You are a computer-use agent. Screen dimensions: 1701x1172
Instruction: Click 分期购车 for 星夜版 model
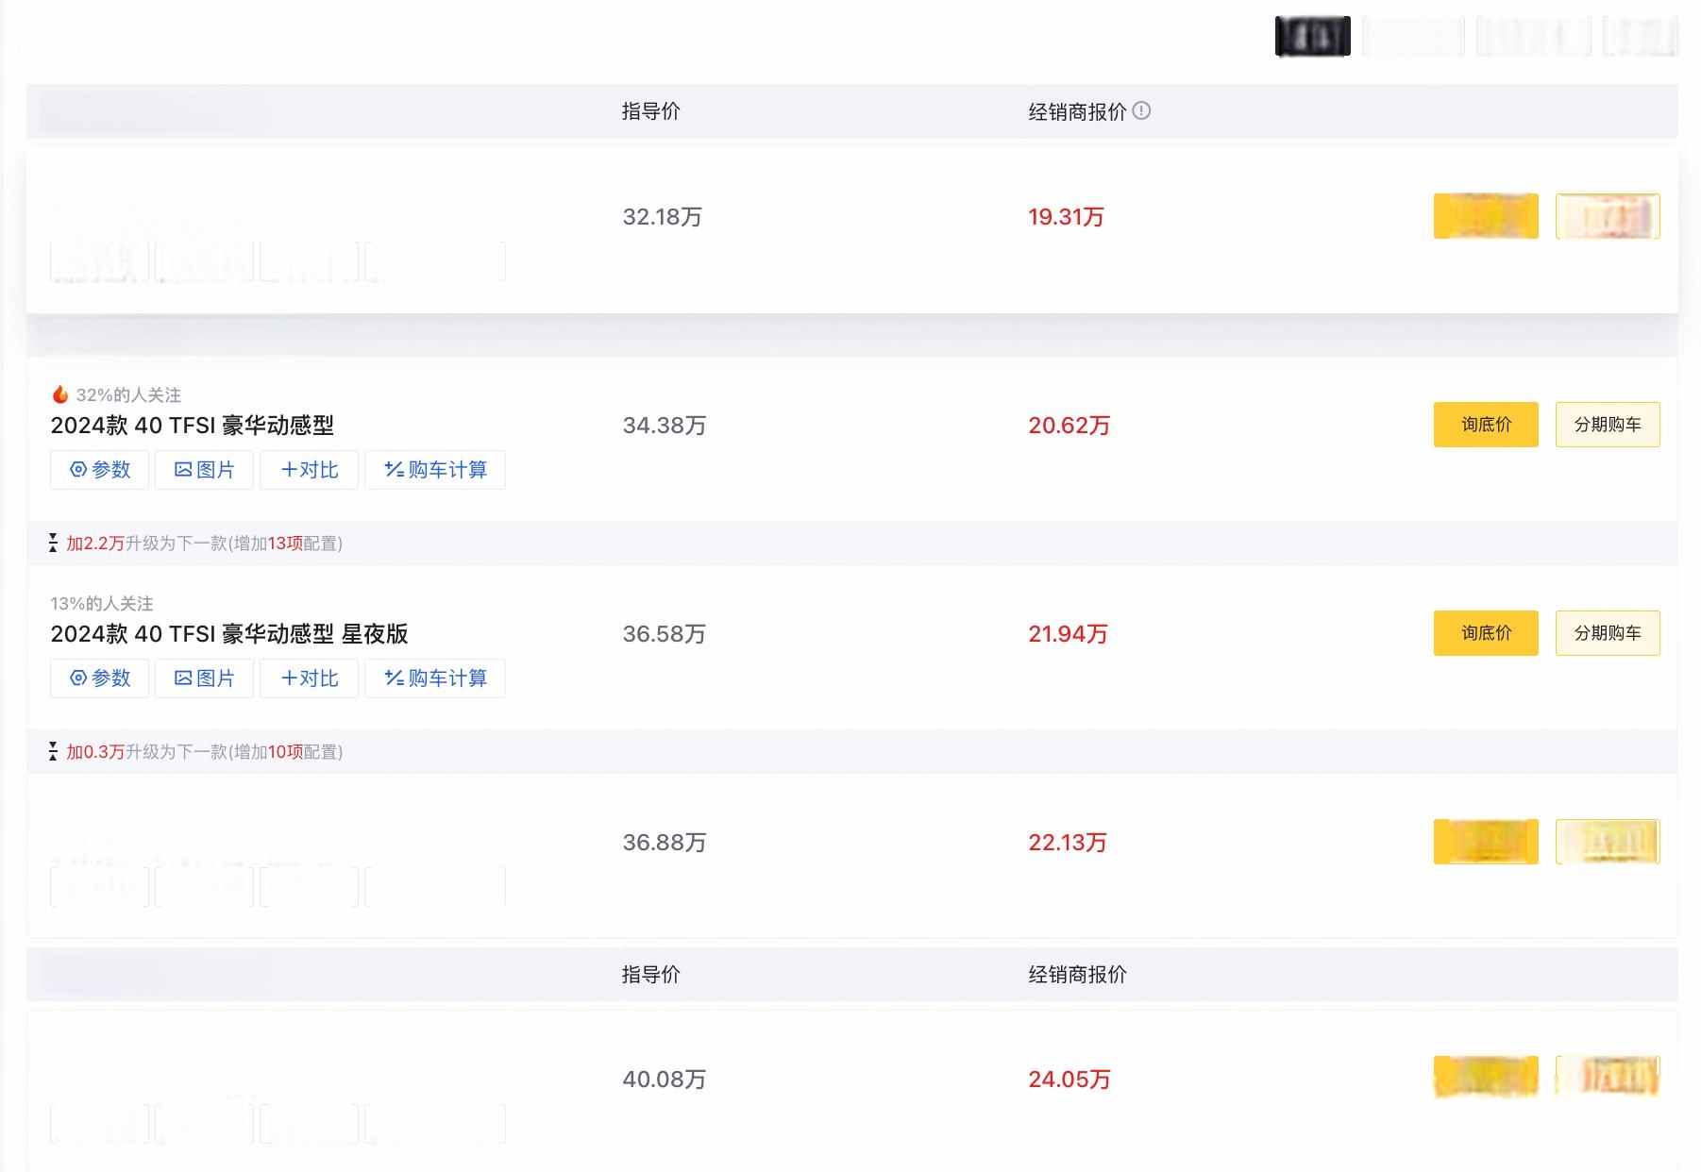(1608, 633)
